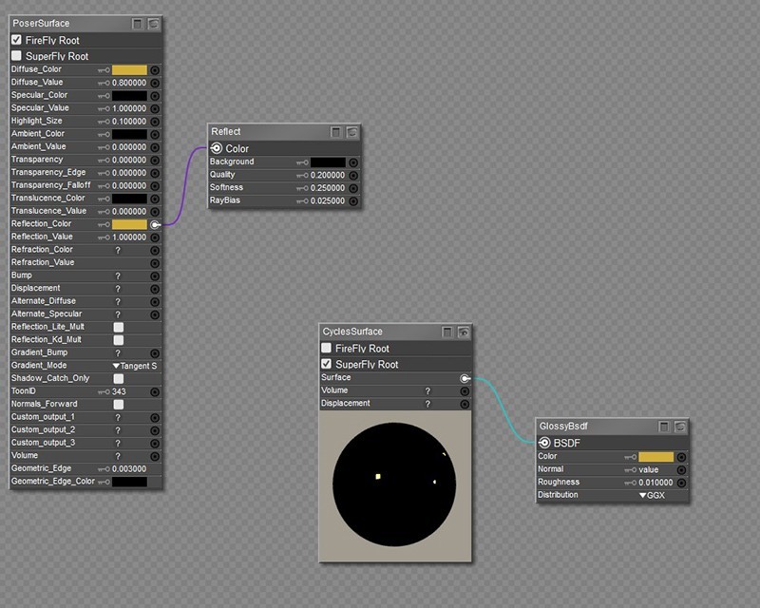
Task: Click the GlossyBsdf Roughness value 0.010000
Action: click(x=655, y=483)
